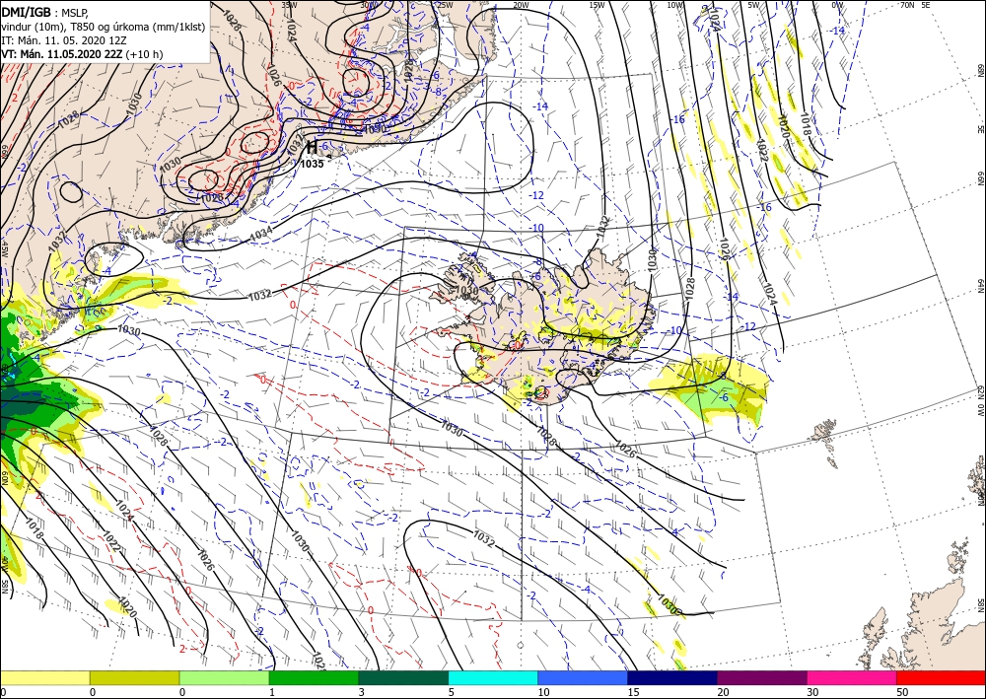Click the "MSLP," header label
This screenshot has height=699, width=986.
pyautogui.click(x=76, y=13)
